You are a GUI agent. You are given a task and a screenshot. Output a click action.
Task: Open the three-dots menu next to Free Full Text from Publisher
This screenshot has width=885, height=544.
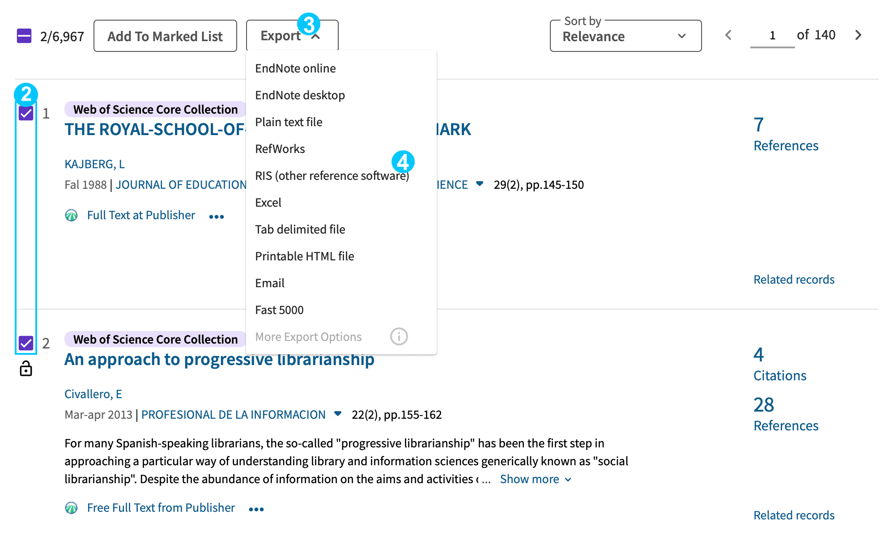click(x=256, y=509)
